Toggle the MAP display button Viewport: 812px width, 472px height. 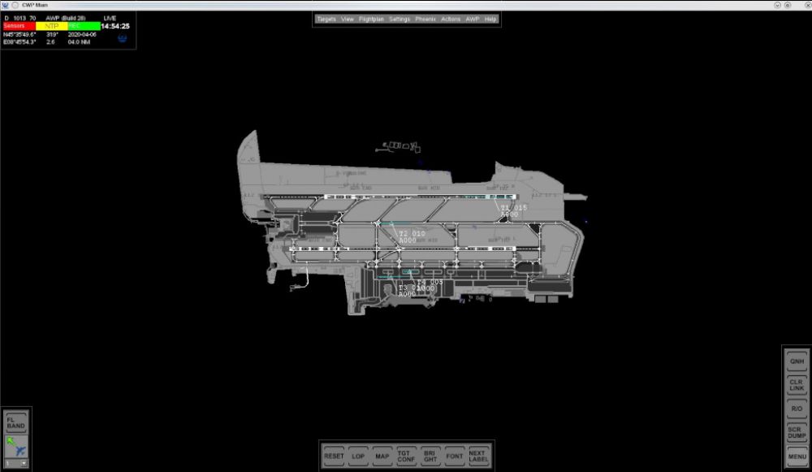[x=382, y=456]
